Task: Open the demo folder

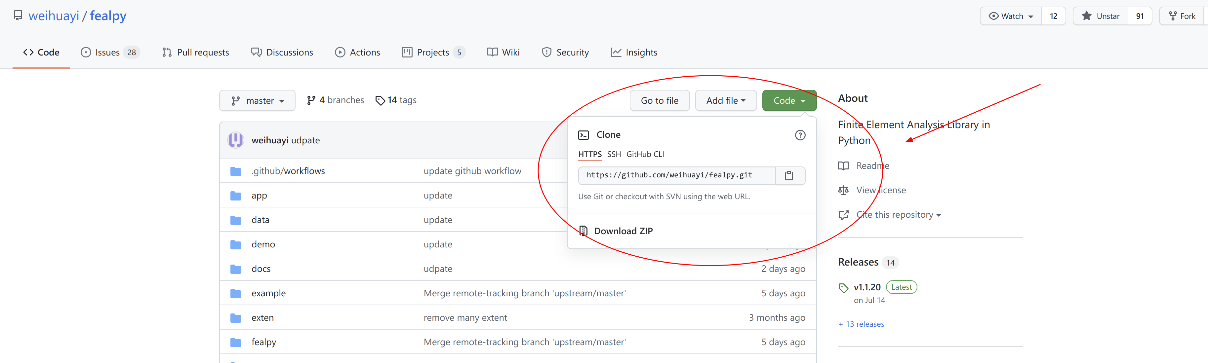Action: 263,244
